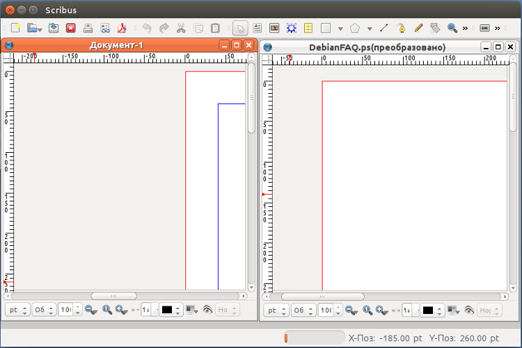Toggle preview mode eye in DebianFAQ window
Image resolution: width=522 pixels, height=348 pixels.
coord(468,310)
